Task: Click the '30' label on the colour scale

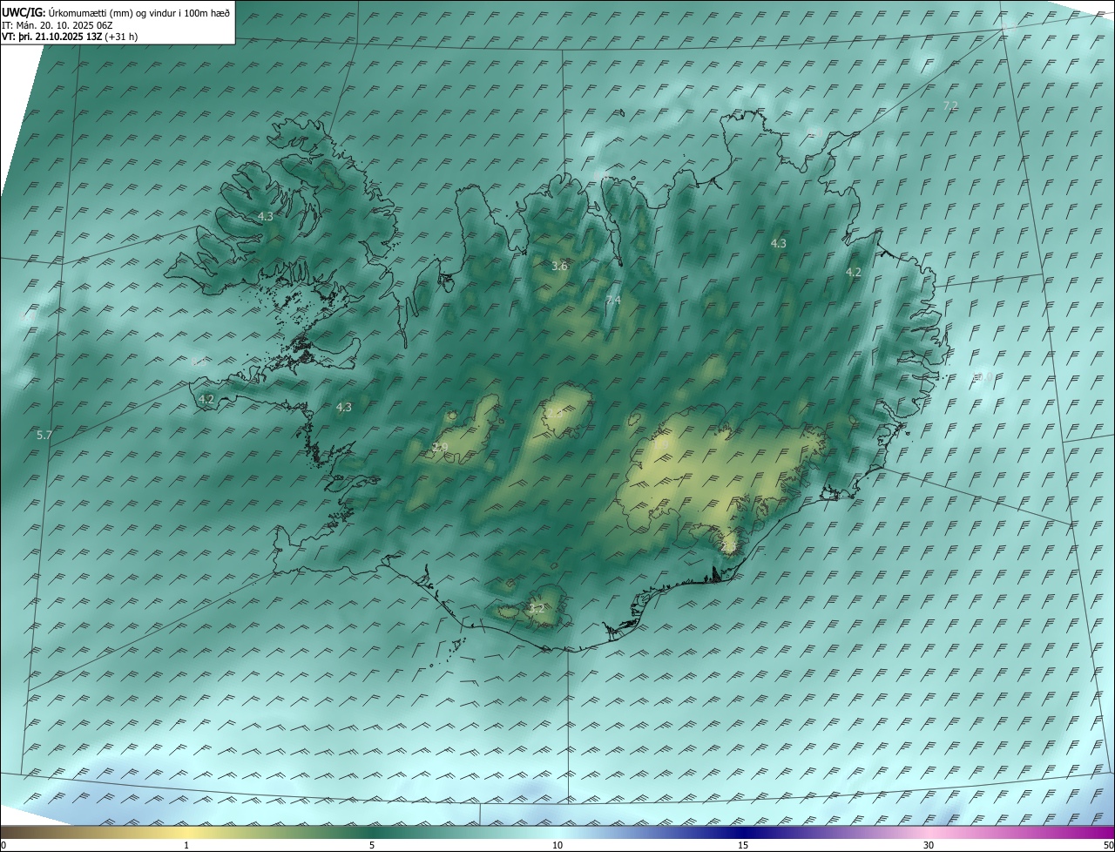Action: click(929, 845)
